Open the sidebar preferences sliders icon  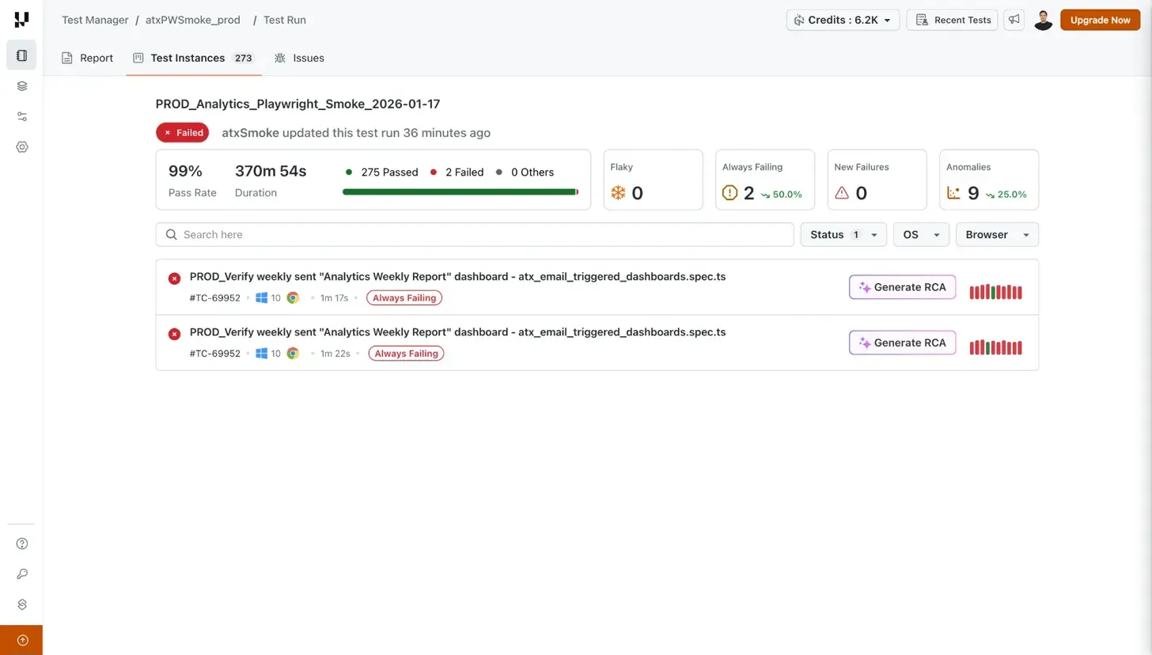coord(21,116)
